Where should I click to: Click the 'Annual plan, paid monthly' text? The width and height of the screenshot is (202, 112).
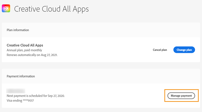[x=24, y=50]
